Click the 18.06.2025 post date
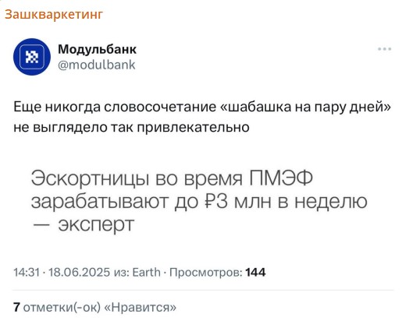 click(x=80, y=273)
